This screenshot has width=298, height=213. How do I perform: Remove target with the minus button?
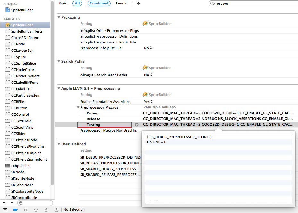coord(12,203)
